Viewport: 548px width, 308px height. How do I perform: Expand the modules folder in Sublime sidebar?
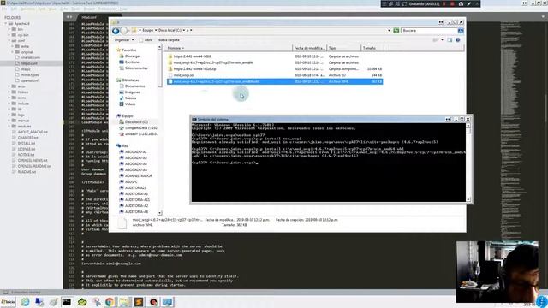pos(9,126)
